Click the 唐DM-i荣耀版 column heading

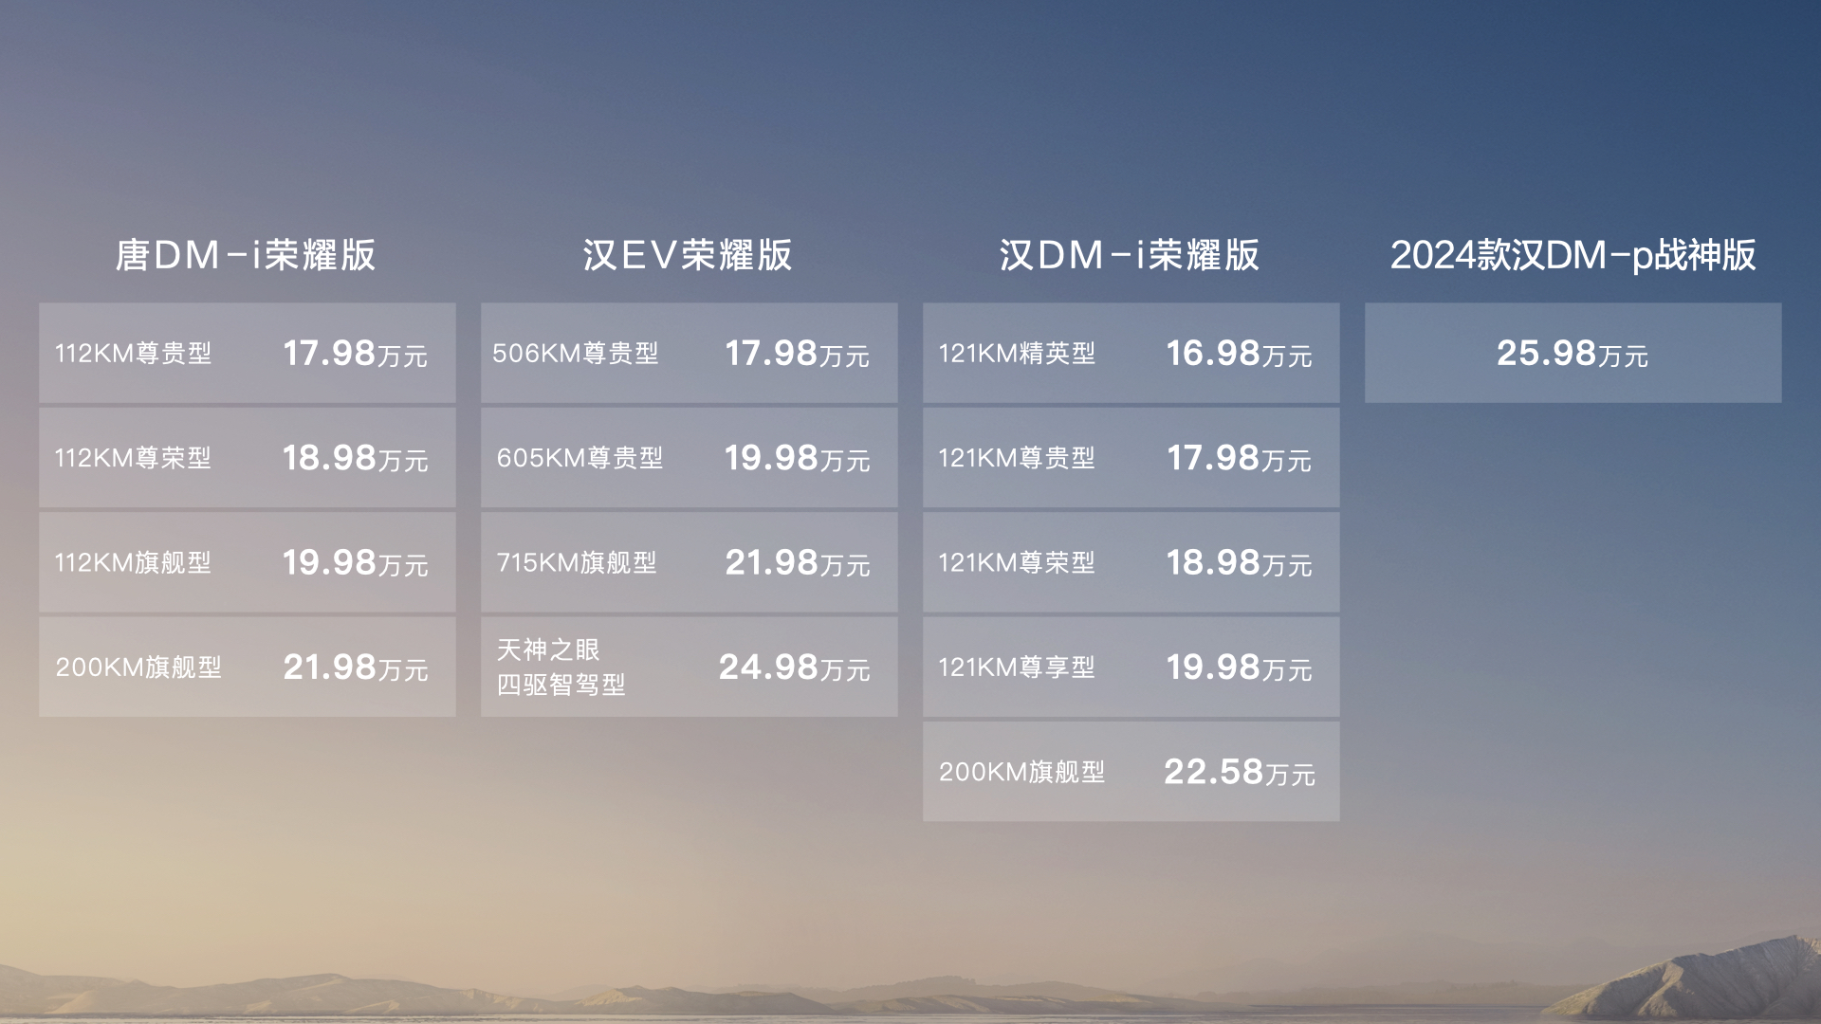[246, 255]
